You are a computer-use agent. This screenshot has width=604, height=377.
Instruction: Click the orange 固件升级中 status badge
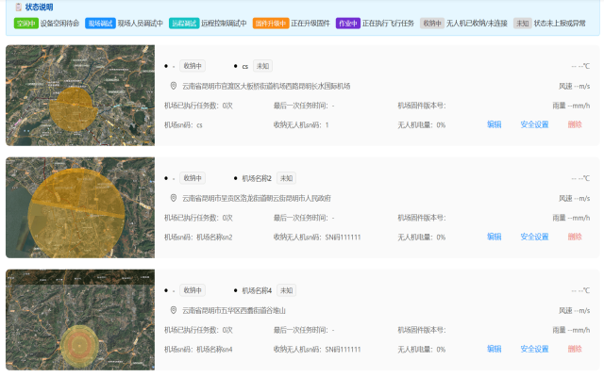coord(271,24)
